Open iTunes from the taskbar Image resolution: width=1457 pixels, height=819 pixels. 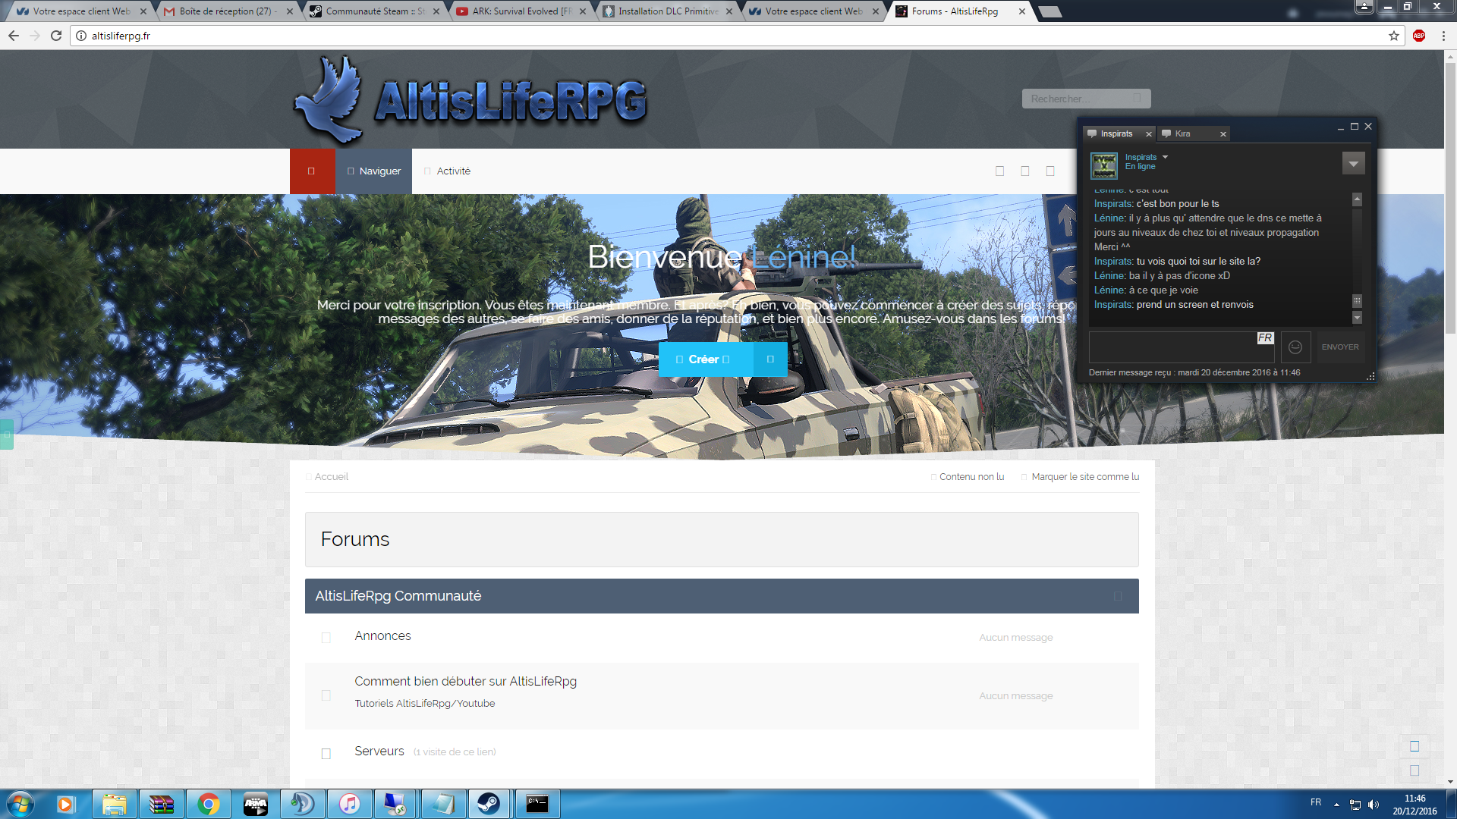coord(349,804)
